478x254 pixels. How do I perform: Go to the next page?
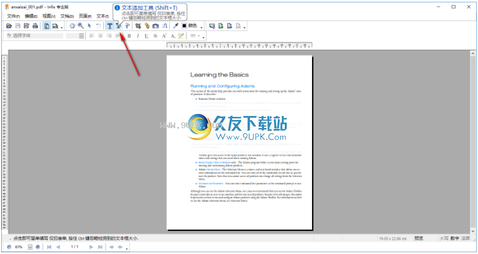(x=91, y=247)
